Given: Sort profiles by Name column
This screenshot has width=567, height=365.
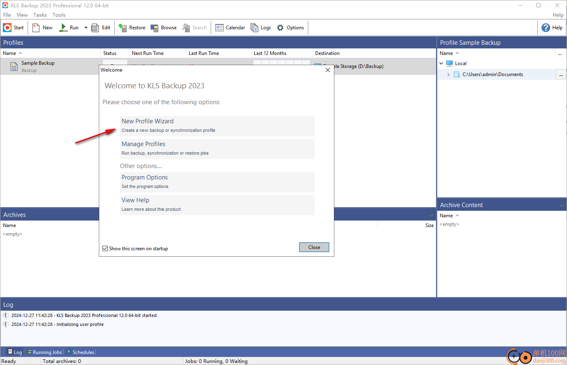Looking at the screenshot, I should pyautogui.click(x=50, y=53).
